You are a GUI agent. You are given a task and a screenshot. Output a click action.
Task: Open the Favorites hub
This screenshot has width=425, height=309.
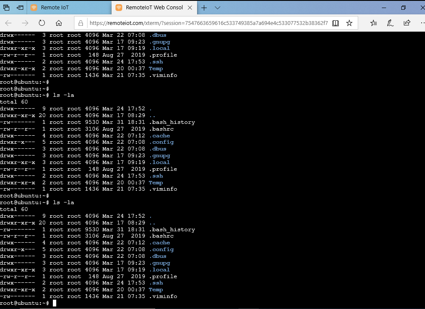[374, 23]
